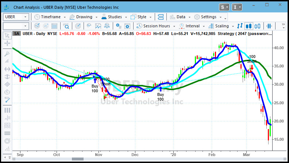Select the calculator grid tool
The image size is (289, 163).
(x=7, y=125)
